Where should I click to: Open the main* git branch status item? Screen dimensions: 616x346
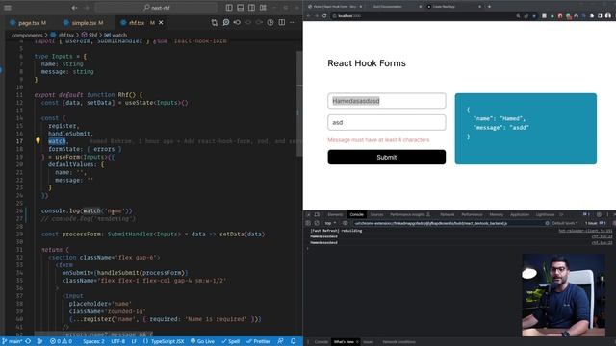point(12,341)
